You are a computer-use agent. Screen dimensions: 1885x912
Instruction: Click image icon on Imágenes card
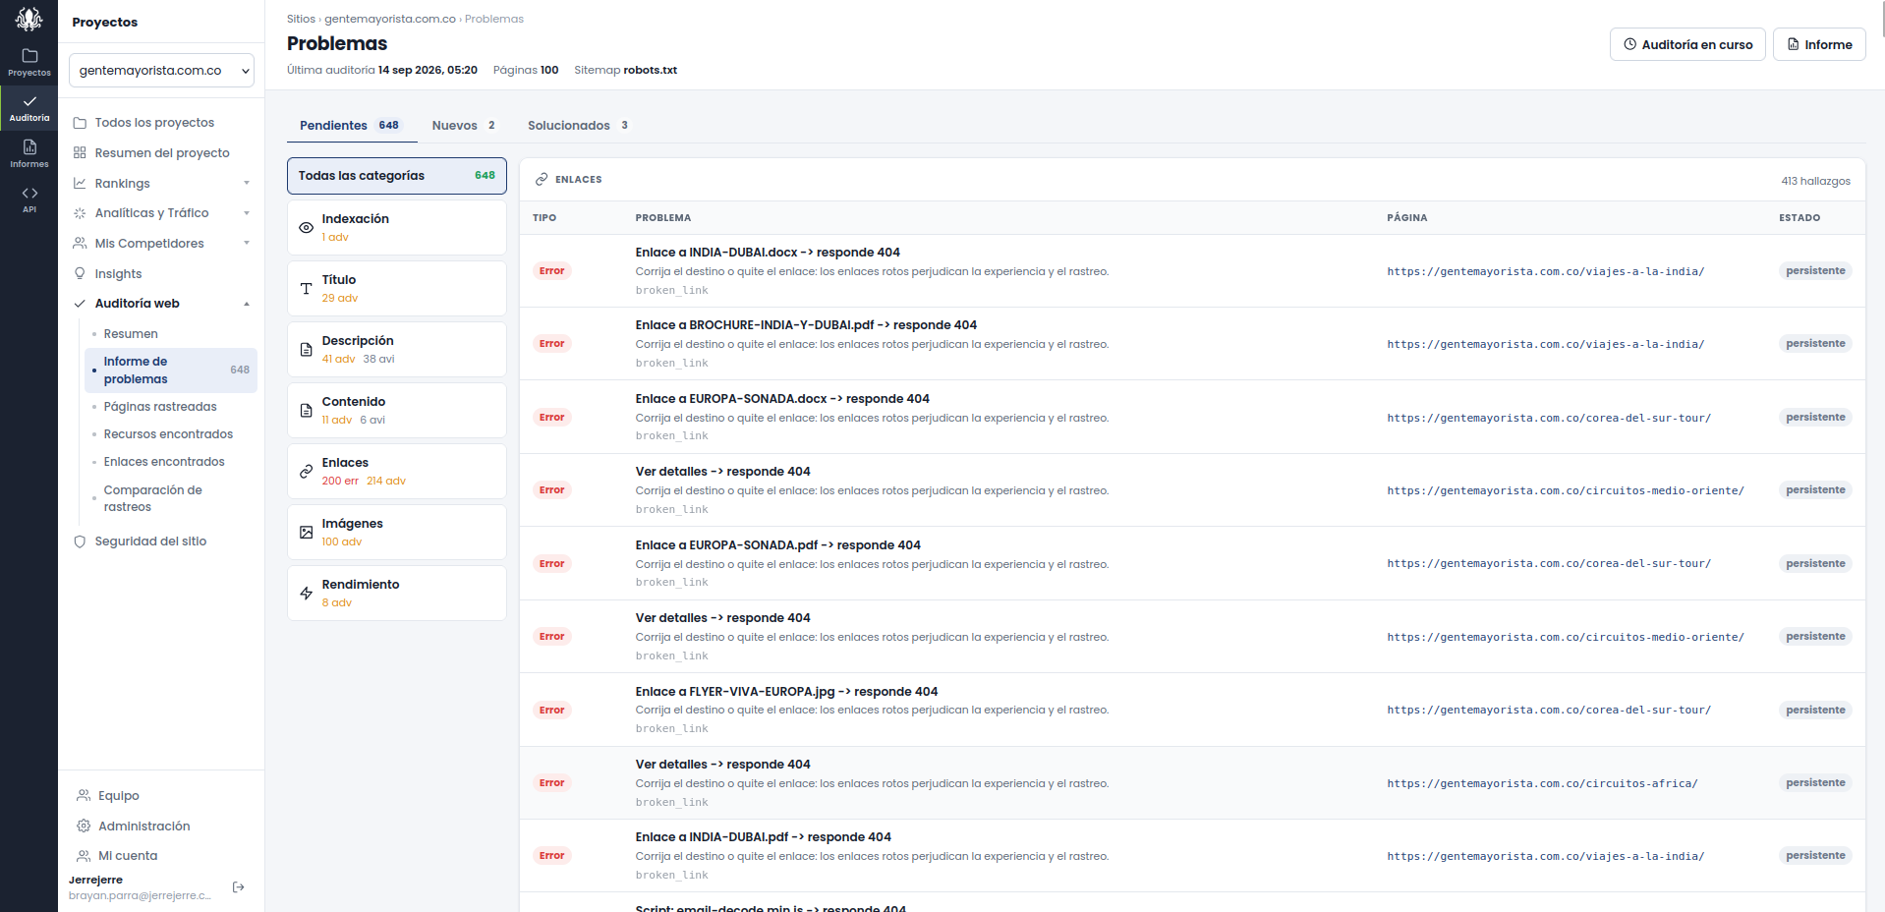(306, 533)
